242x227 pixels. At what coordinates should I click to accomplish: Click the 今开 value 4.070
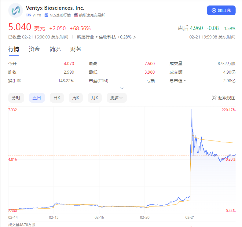click(x=69, y=64)
